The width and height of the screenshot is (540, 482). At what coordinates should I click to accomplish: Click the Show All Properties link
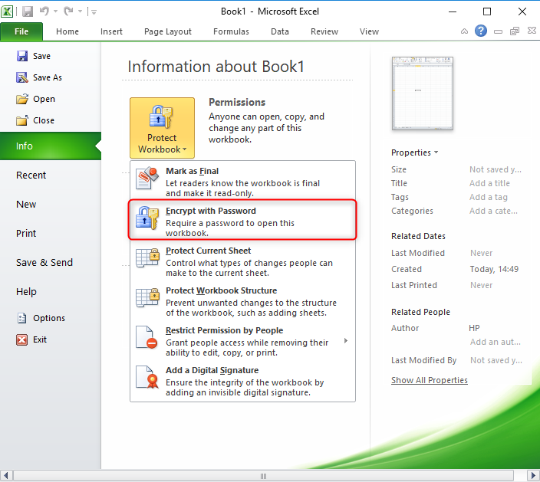430,380
